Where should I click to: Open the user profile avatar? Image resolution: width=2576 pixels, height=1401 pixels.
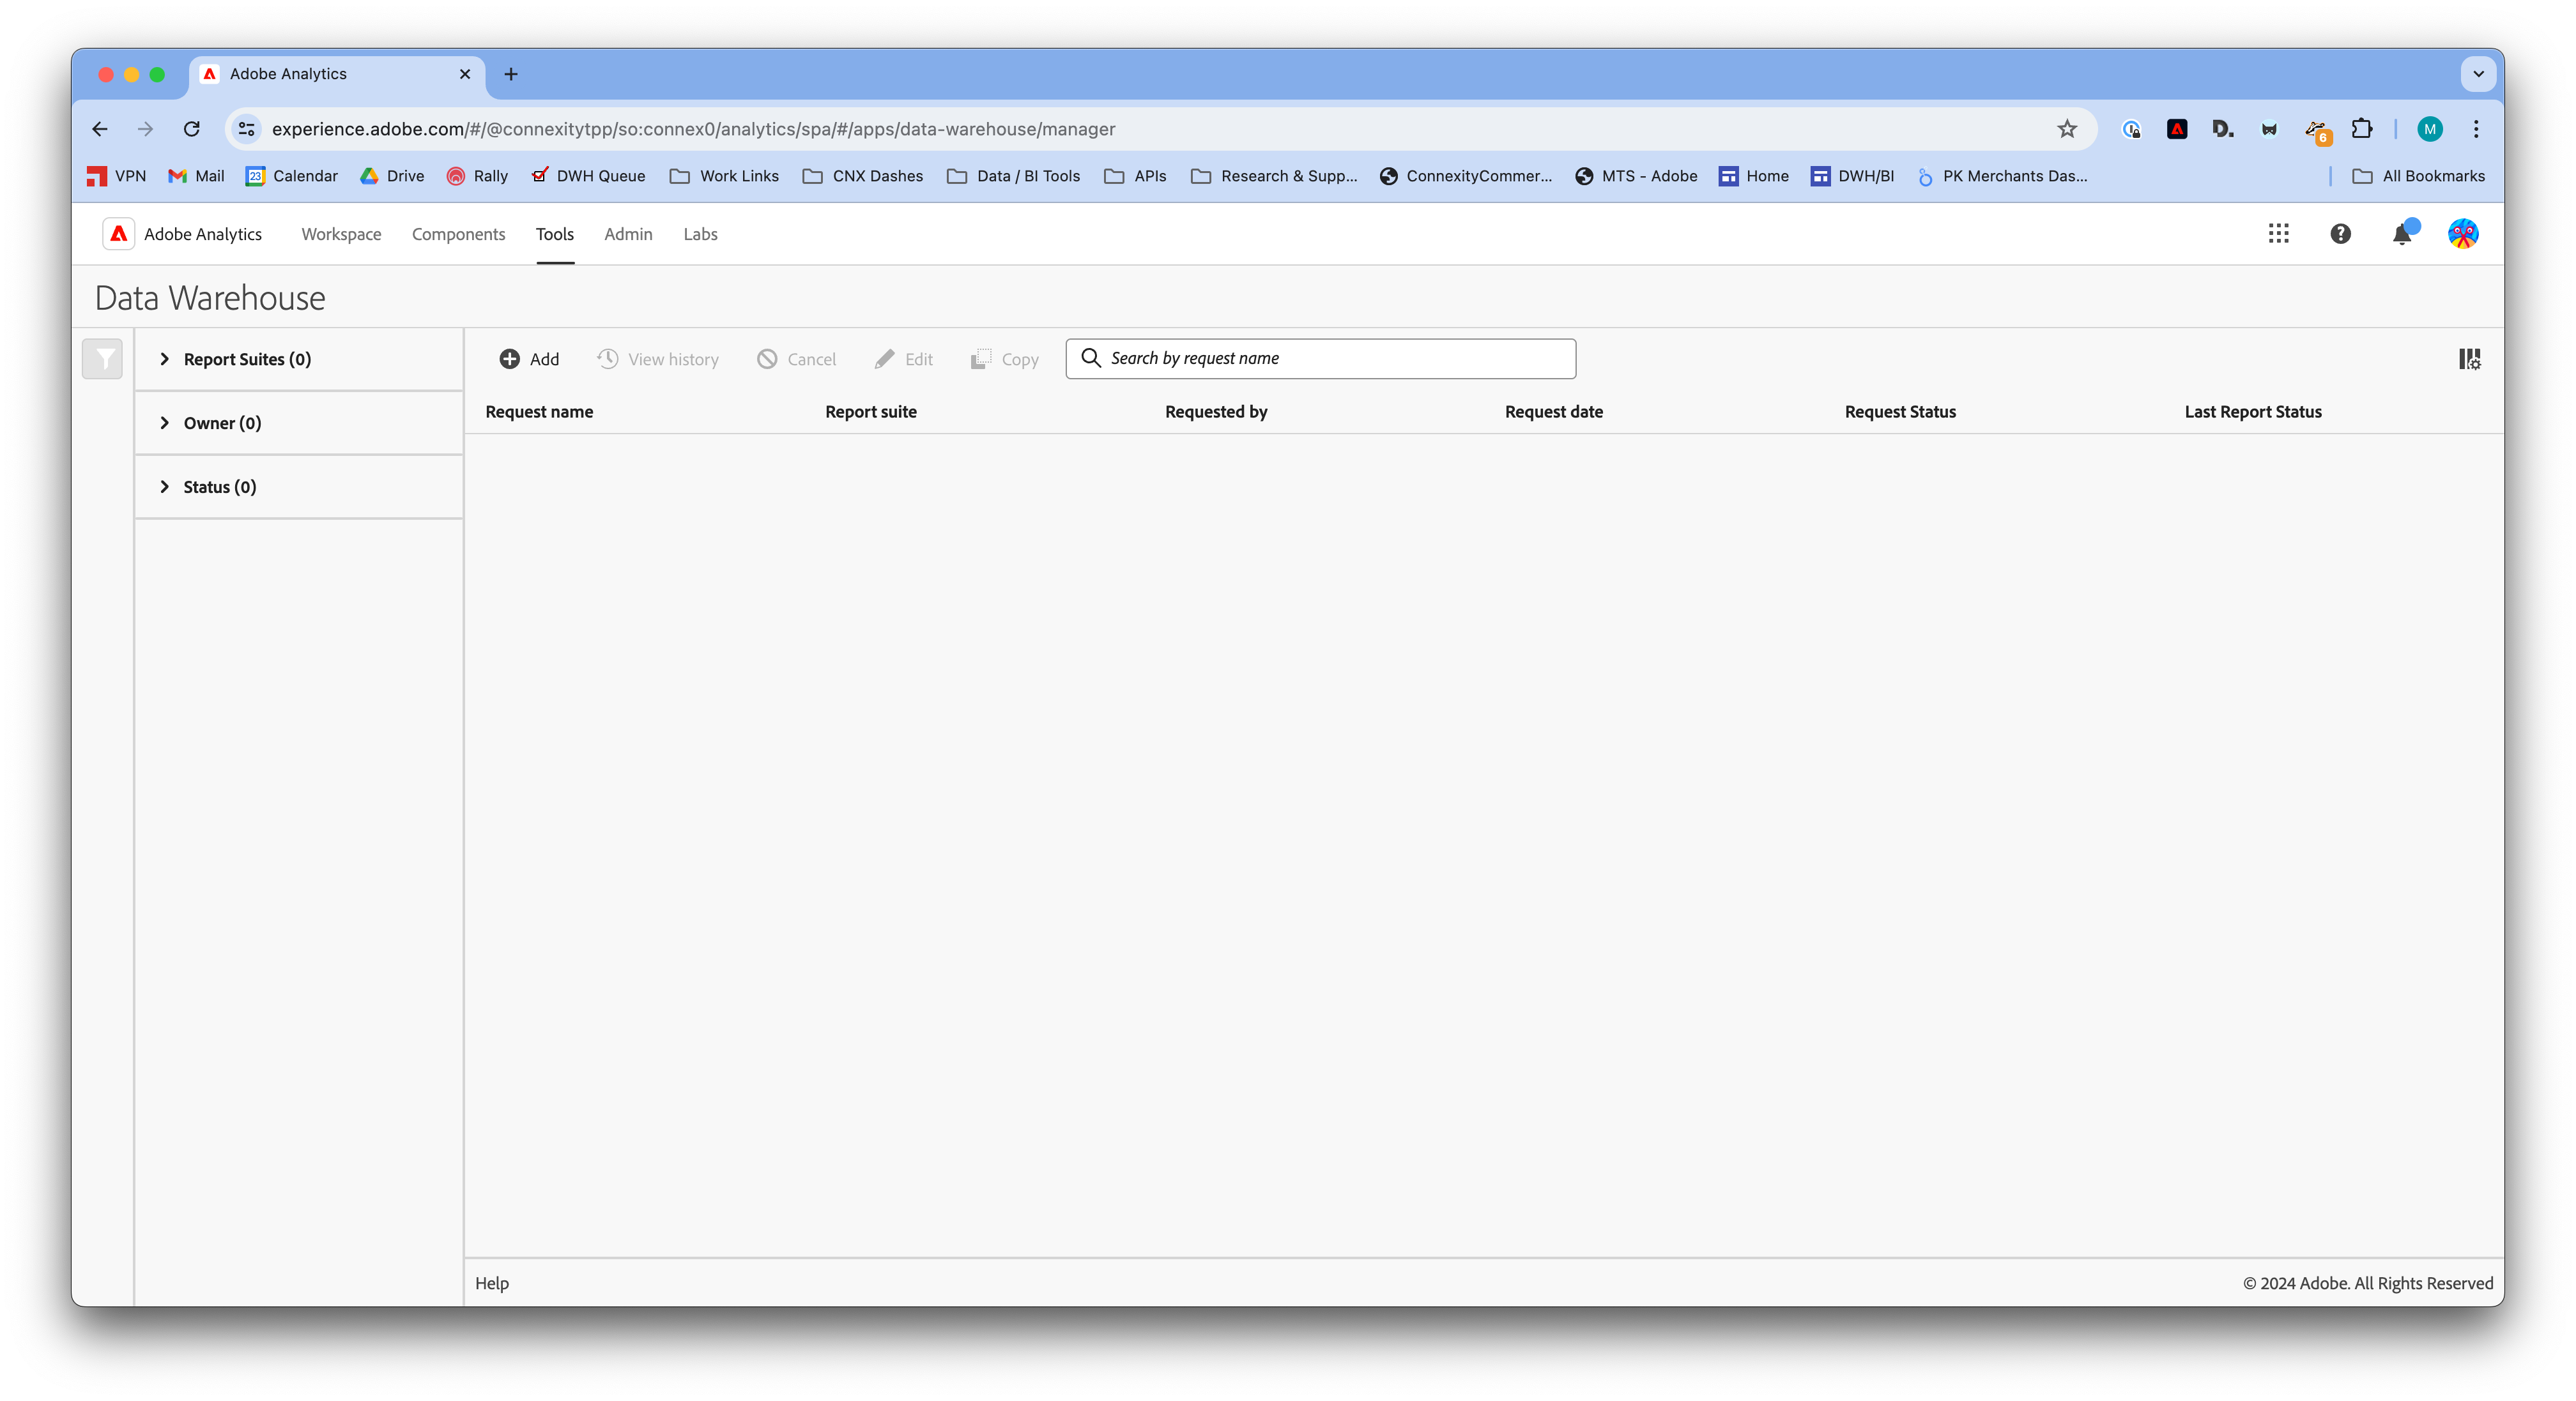(2463, 234)
